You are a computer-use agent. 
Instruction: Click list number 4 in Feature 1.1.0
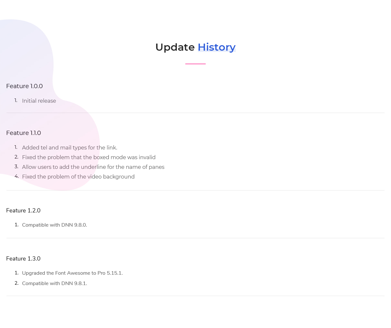point(16,176)
